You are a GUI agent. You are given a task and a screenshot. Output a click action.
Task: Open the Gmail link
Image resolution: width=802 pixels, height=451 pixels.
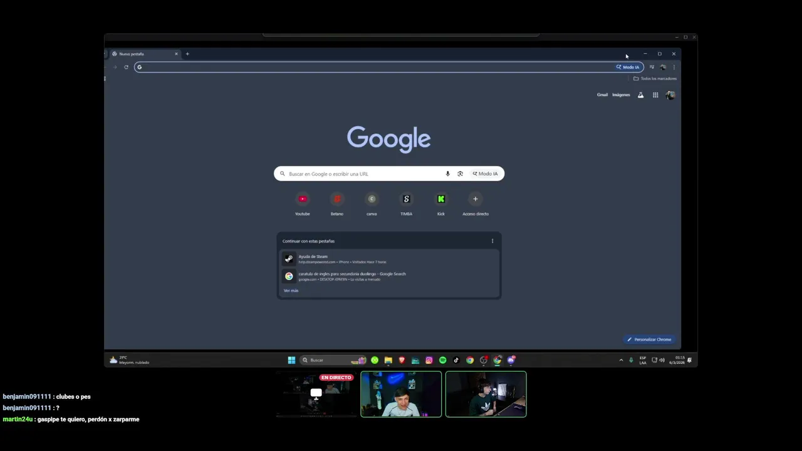coord(602,95)
